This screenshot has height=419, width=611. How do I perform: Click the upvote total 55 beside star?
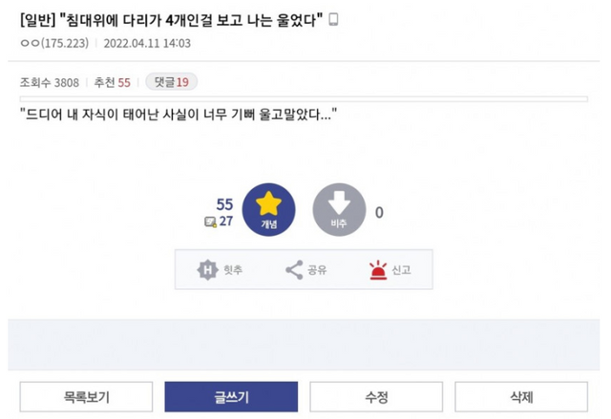point(225,204)
